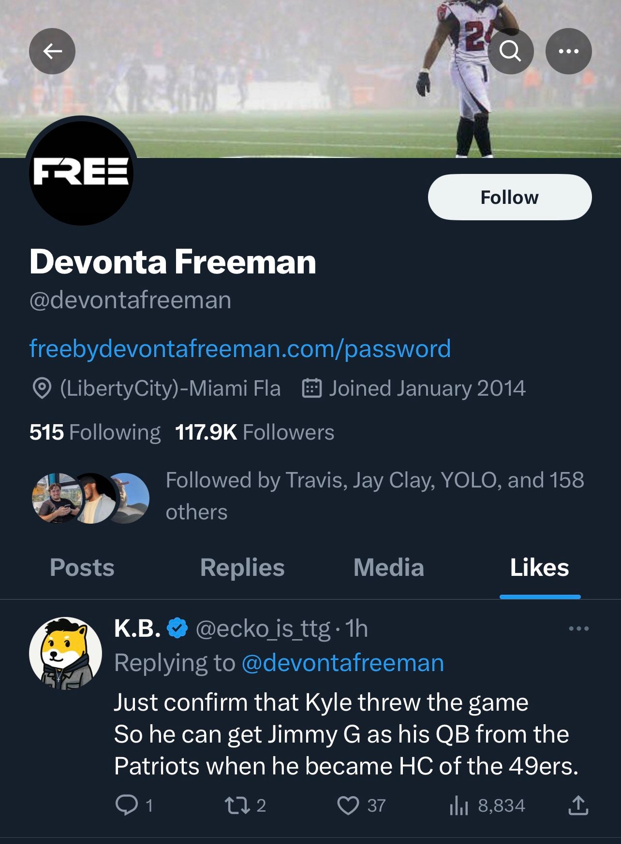Follow Devonta Freeman

click(x=509, y=197)
